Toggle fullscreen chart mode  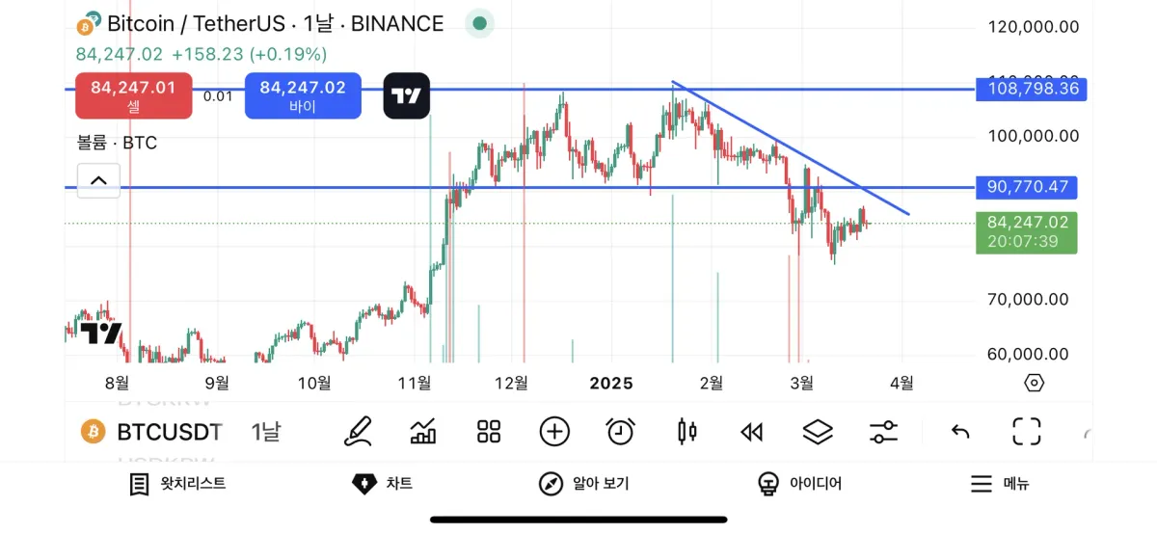tap(1027, 431)
